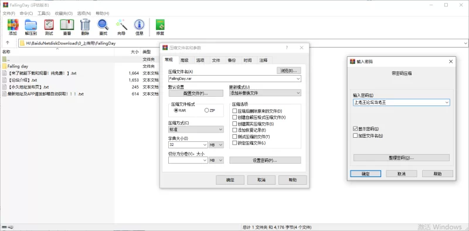Viewport: 469px width, 231px height.
Task: Enable create SFX archive (创建自解压格式压缩文件)
Action: coord(235,117)
